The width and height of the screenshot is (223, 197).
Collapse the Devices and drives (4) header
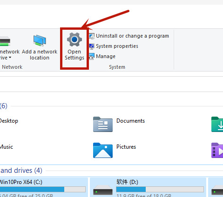pos(21,171)
